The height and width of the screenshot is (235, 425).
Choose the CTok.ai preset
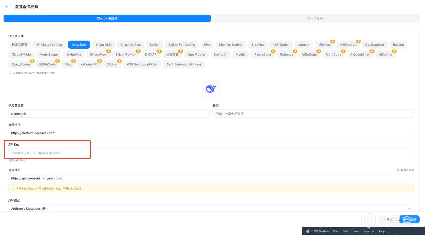tap(112, 64)
